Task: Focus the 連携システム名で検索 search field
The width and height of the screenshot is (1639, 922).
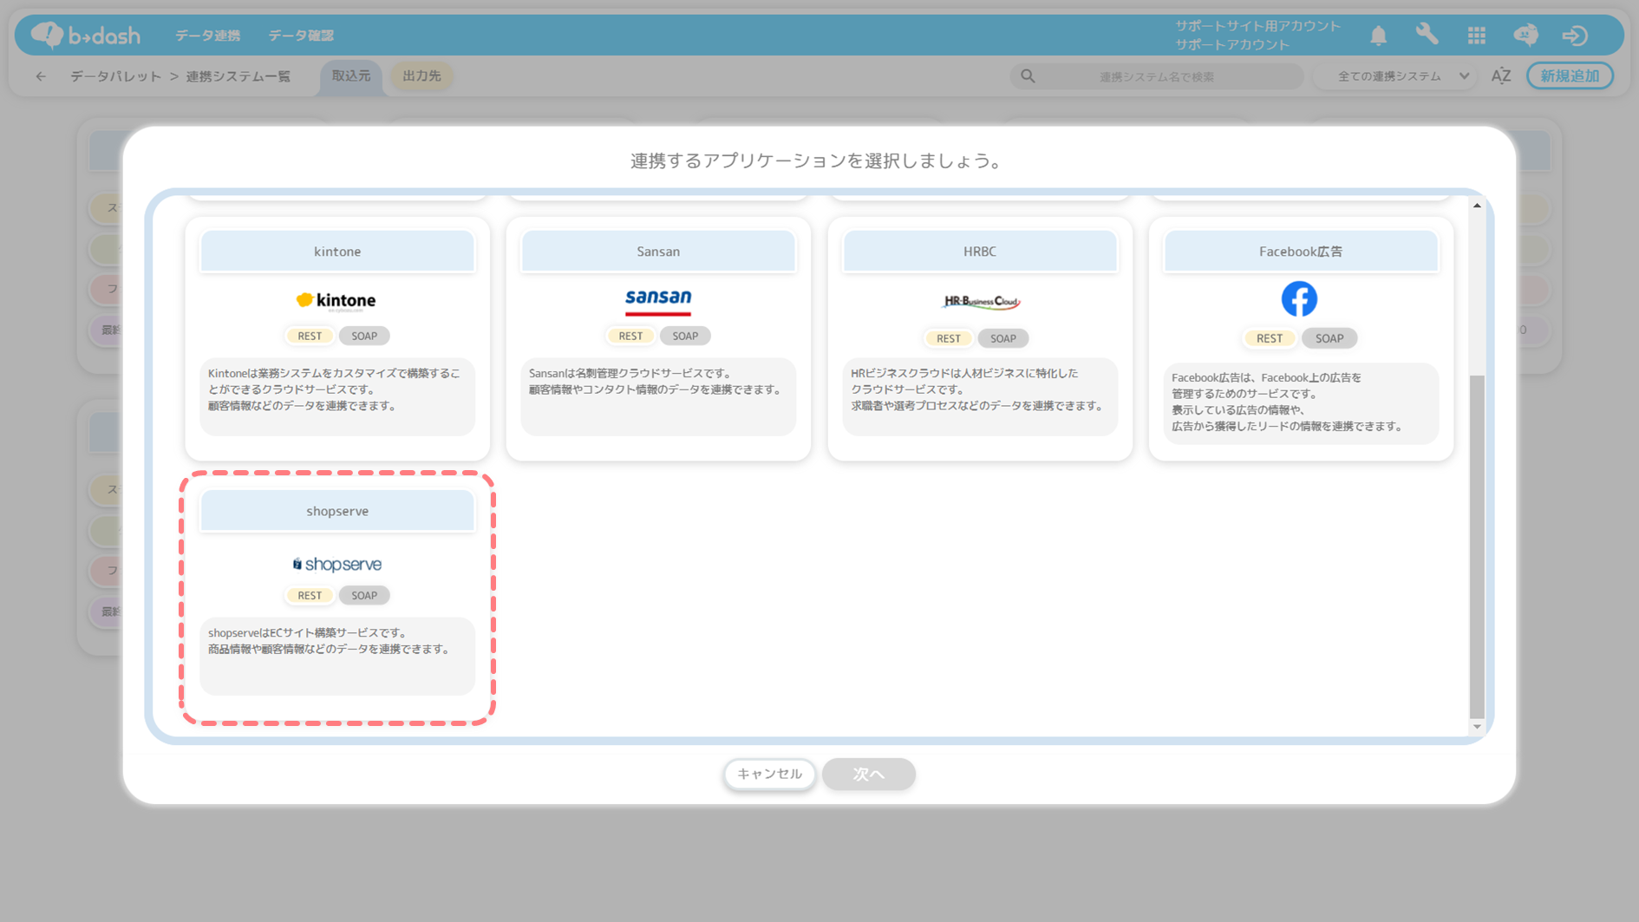Action: click(x=1157, y=76)
